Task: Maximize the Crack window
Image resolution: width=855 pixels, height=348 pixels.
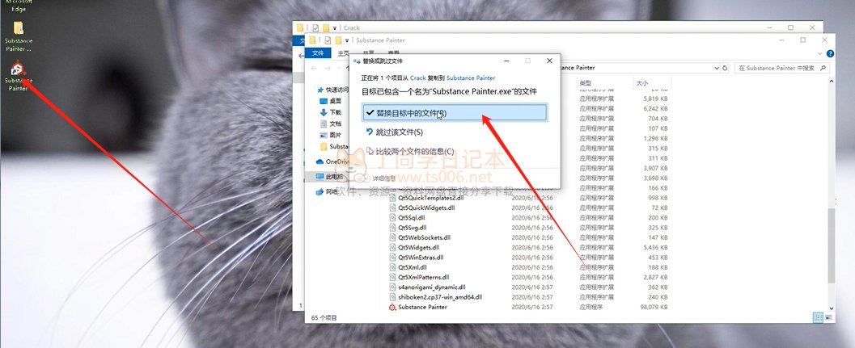Action: pos(790,27)
